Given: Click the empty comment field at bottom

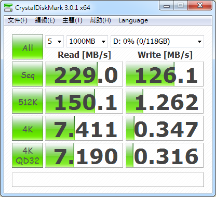Looking at the screenshot, I should 108,180.
